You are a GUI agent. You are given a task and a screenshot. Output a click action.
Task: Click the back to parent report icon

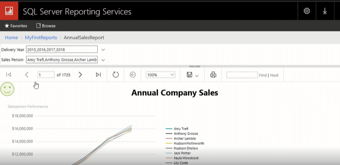133,75
